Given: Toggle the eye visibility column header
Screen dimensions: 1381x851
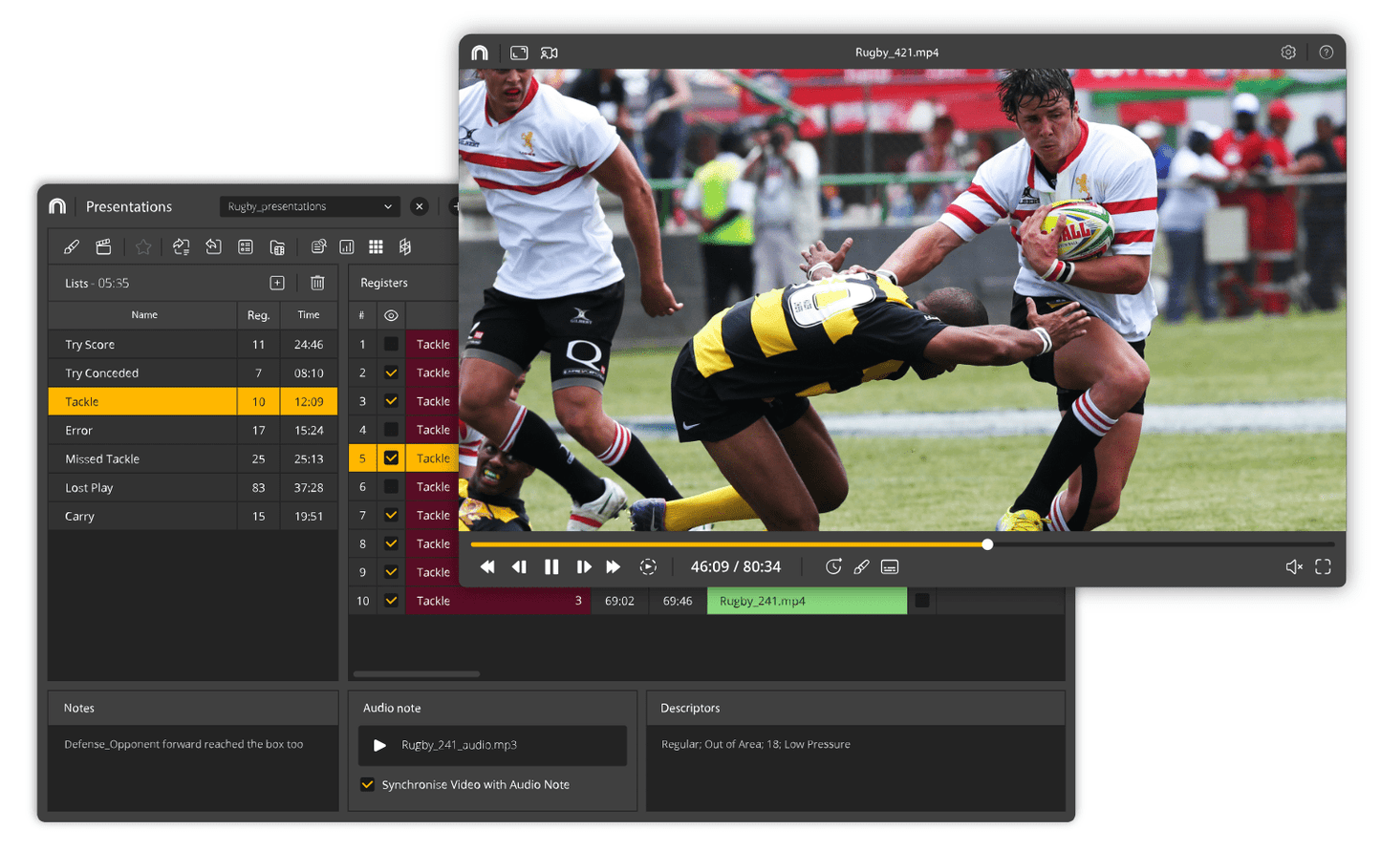Looking at the screenshot, I should [x=391, y=315].
